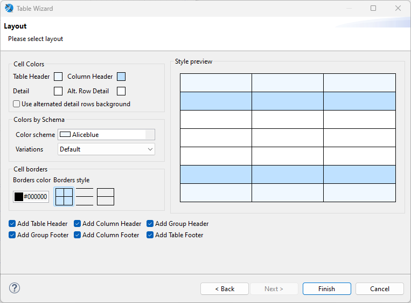Uncheck Add Table Header
Viewport: 411px width, 303px height.
tap(12, 224)
